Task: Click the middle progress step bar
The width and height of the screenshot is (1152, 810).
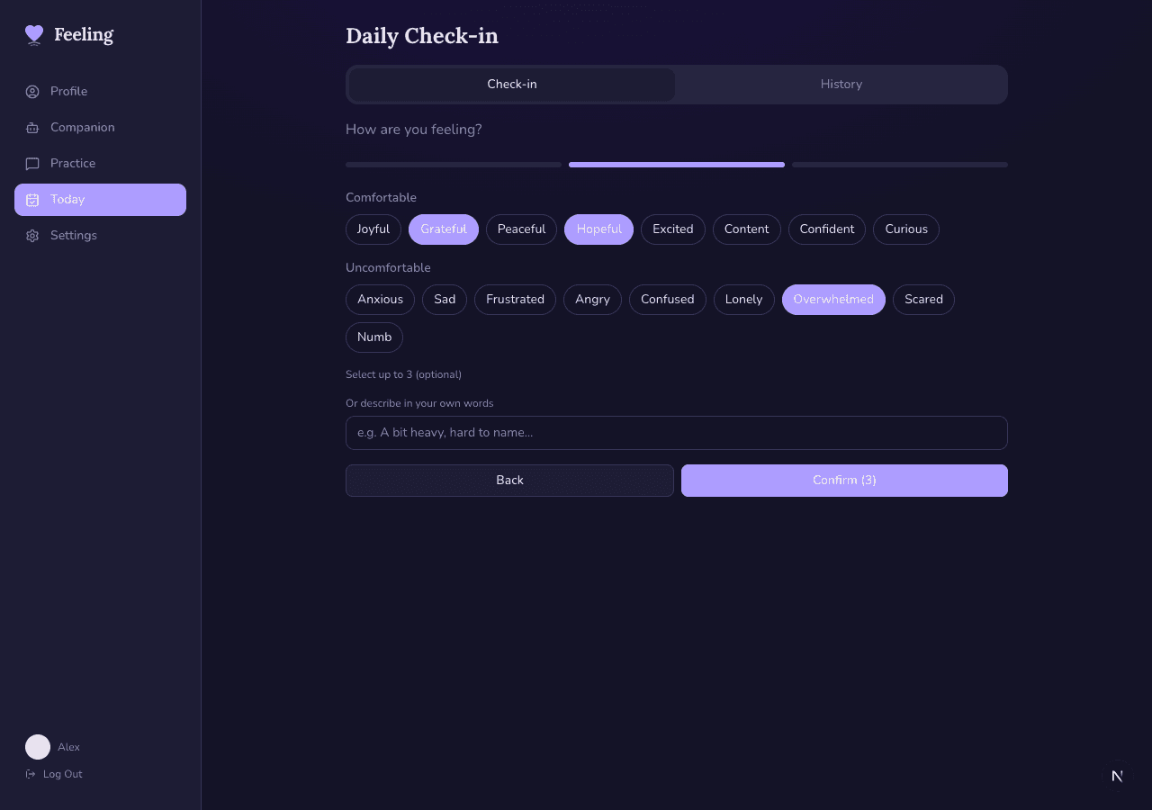Action: pos(677,165)
